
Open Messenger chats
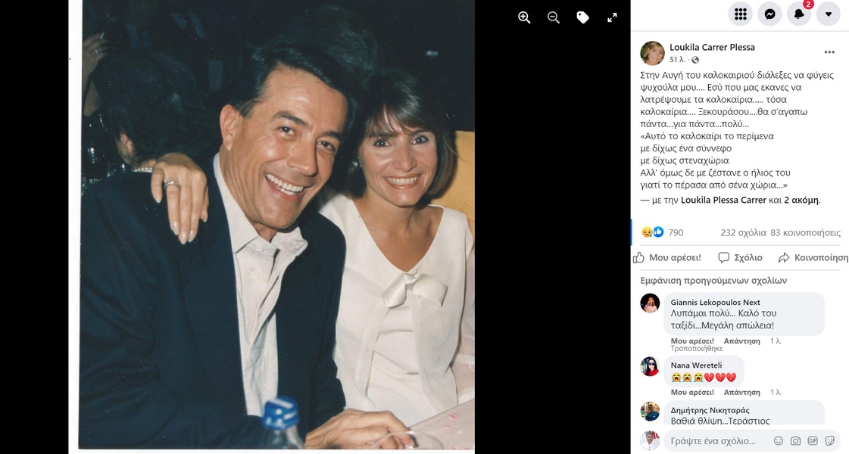coord(769,14)
